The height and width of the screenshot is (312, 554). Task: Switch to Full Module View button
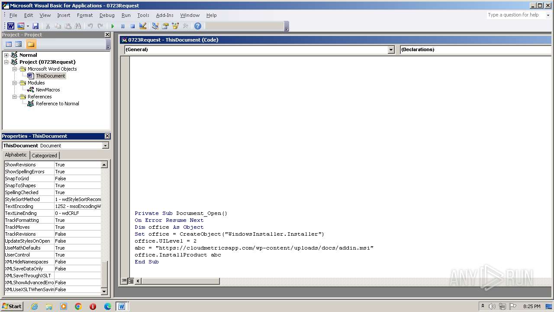click(131, 281)
